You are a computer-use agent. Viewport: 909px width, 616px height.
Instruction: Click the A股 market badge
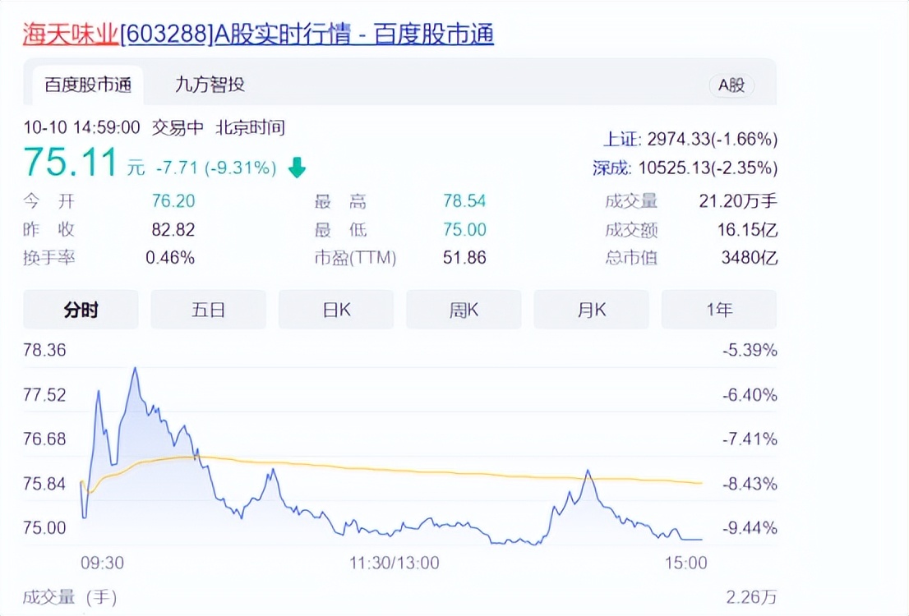click(x=731, y=85)
